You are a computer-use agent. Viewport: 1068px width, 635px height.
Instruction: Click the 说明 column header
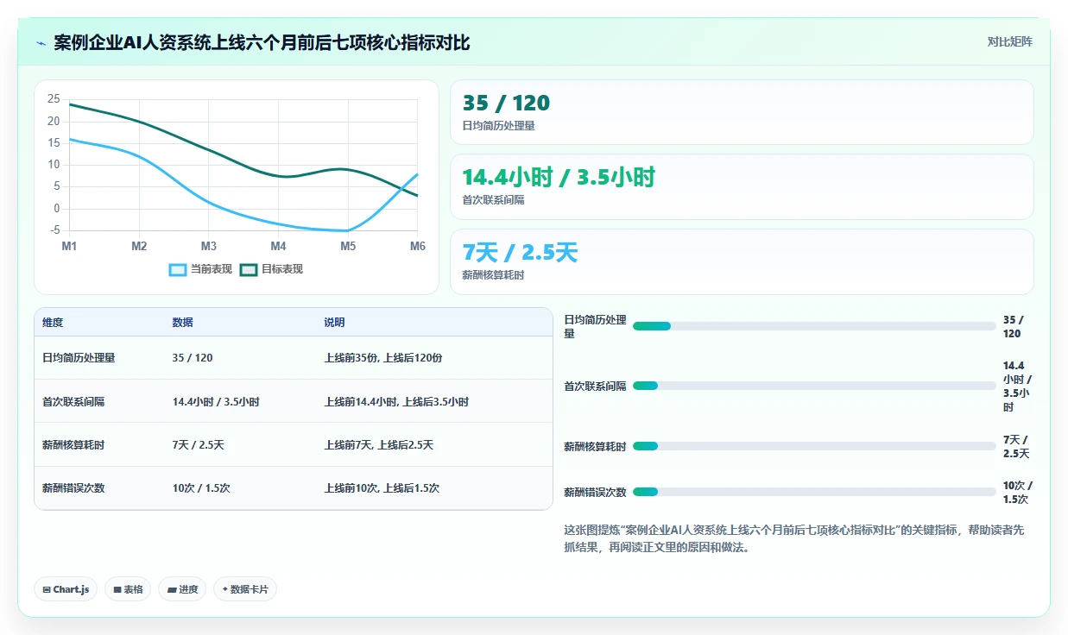[x=334, y=322]
